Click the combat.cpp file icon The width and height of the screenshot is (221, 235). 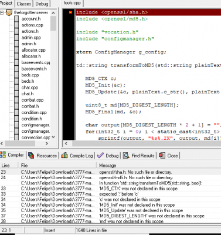pos(16,100)
